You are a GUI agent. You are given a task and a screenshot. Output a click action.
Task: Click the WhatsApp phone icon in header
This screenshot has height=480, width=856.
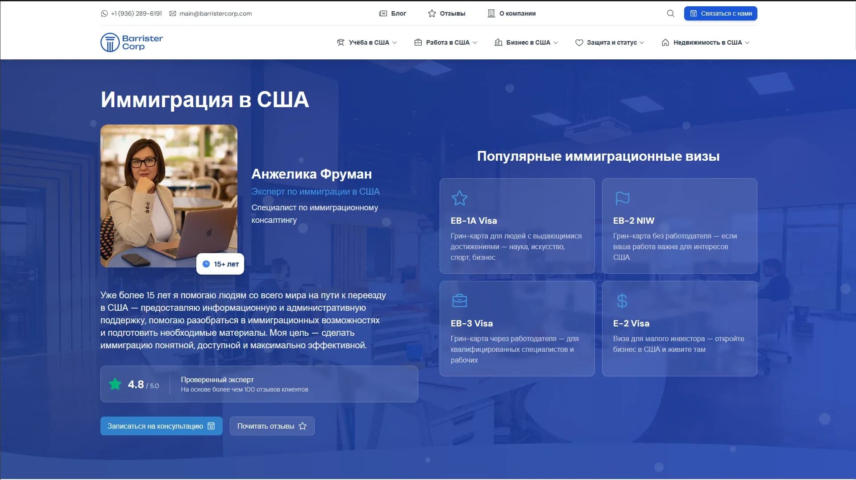[x=104, y=13]
